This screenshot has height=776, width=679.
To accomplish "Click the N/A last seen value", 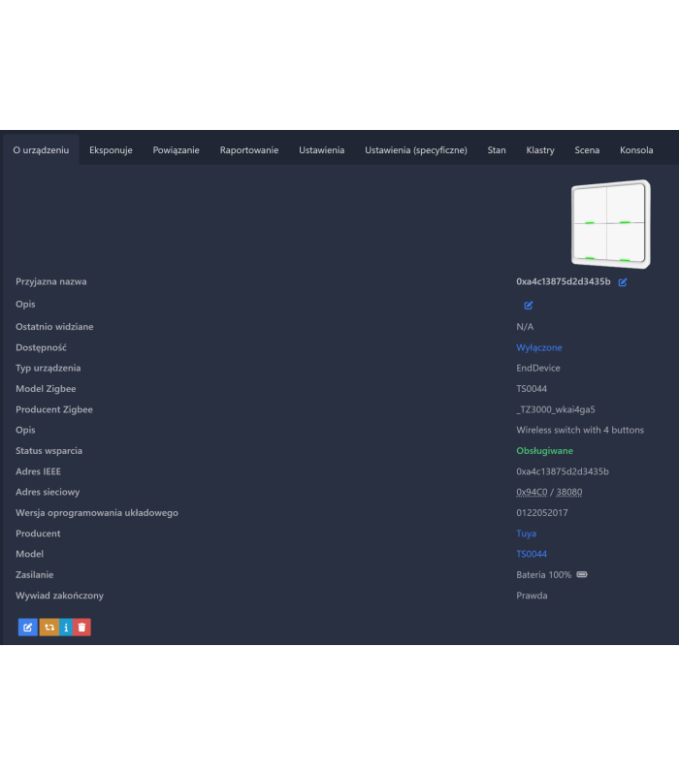I will [x=525, y=327].
